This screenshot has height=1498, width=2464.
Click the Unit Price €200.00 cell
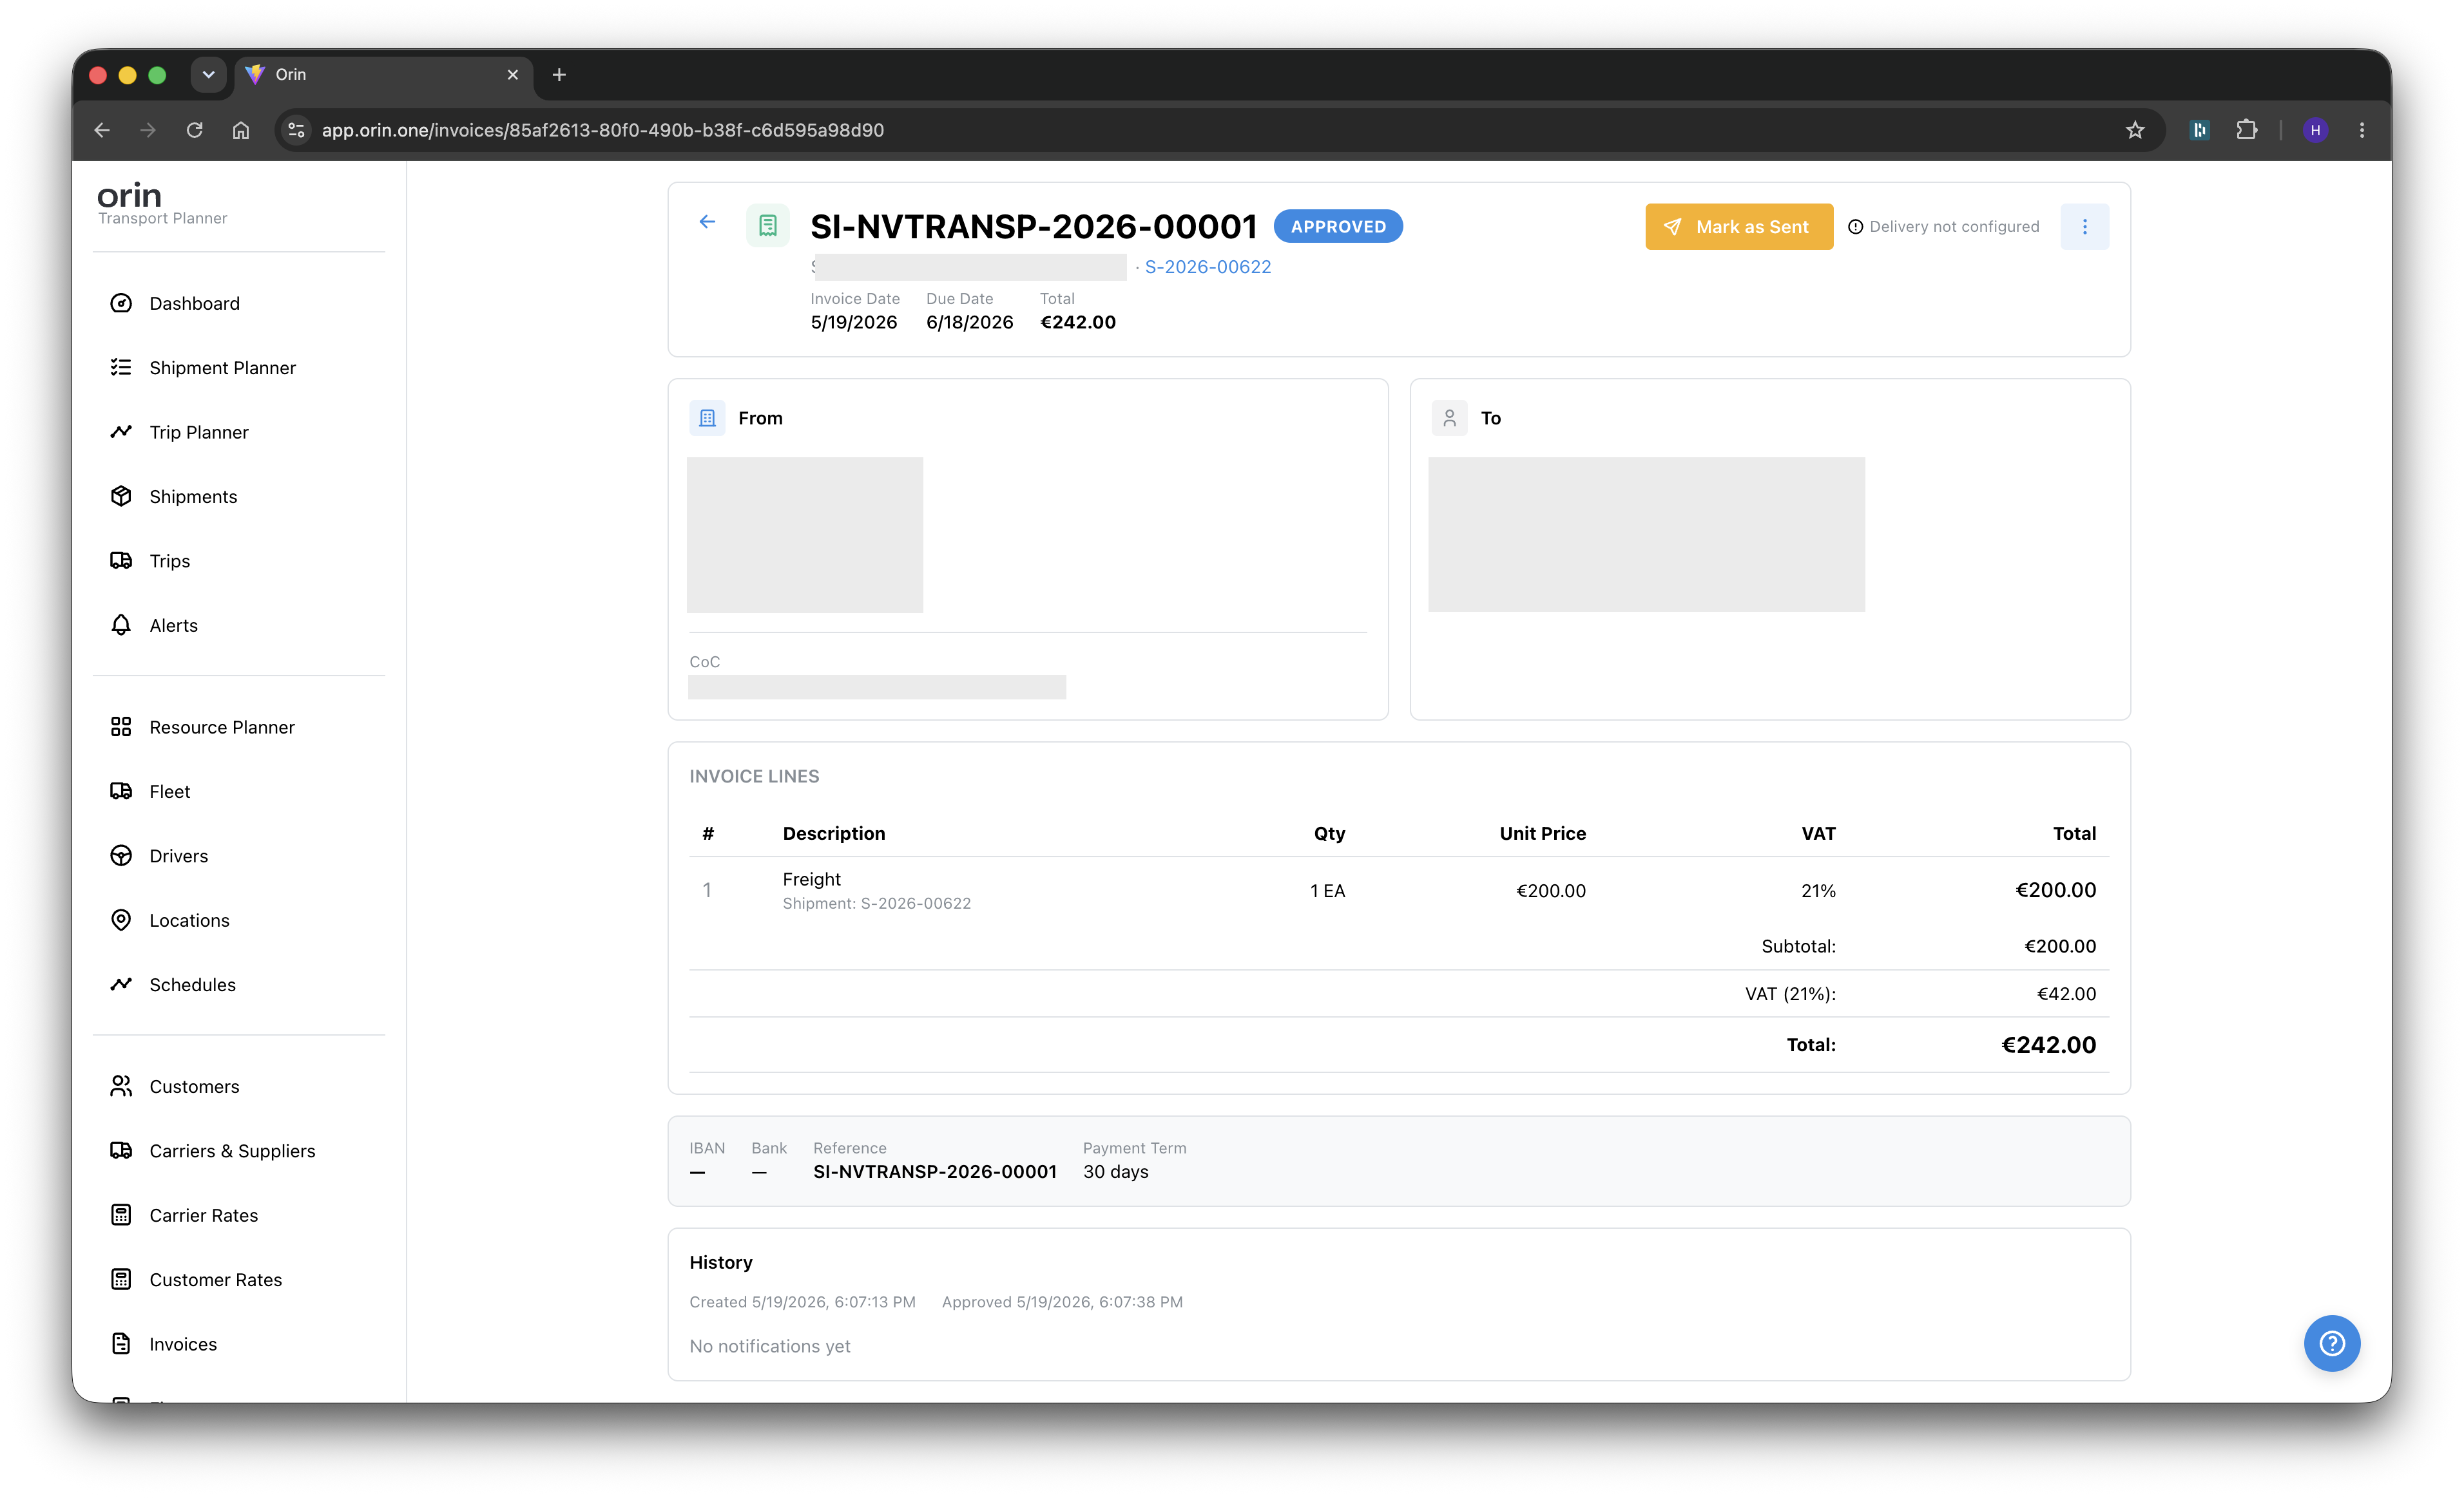[1551, 891]
